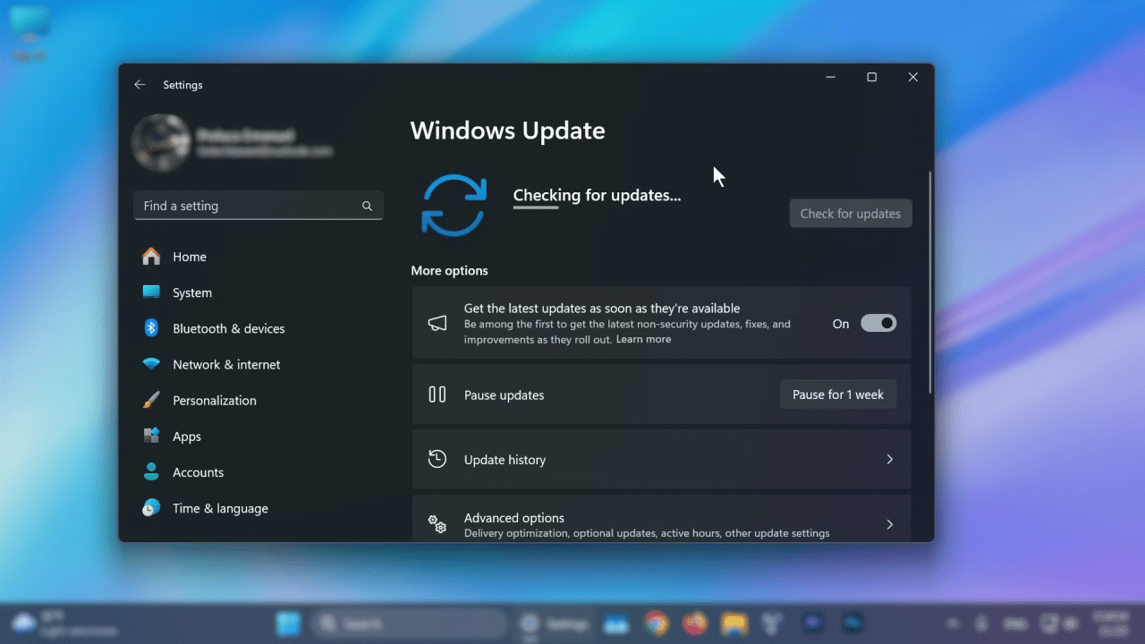Viewport: 1145px width, 644px height.
Task: Click the Personalization paintbrush icon
Action: [151, 400]
